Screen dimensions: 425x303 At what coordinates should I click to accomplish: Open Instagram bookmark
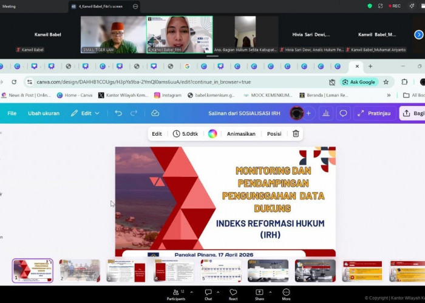tap(168, 95)
